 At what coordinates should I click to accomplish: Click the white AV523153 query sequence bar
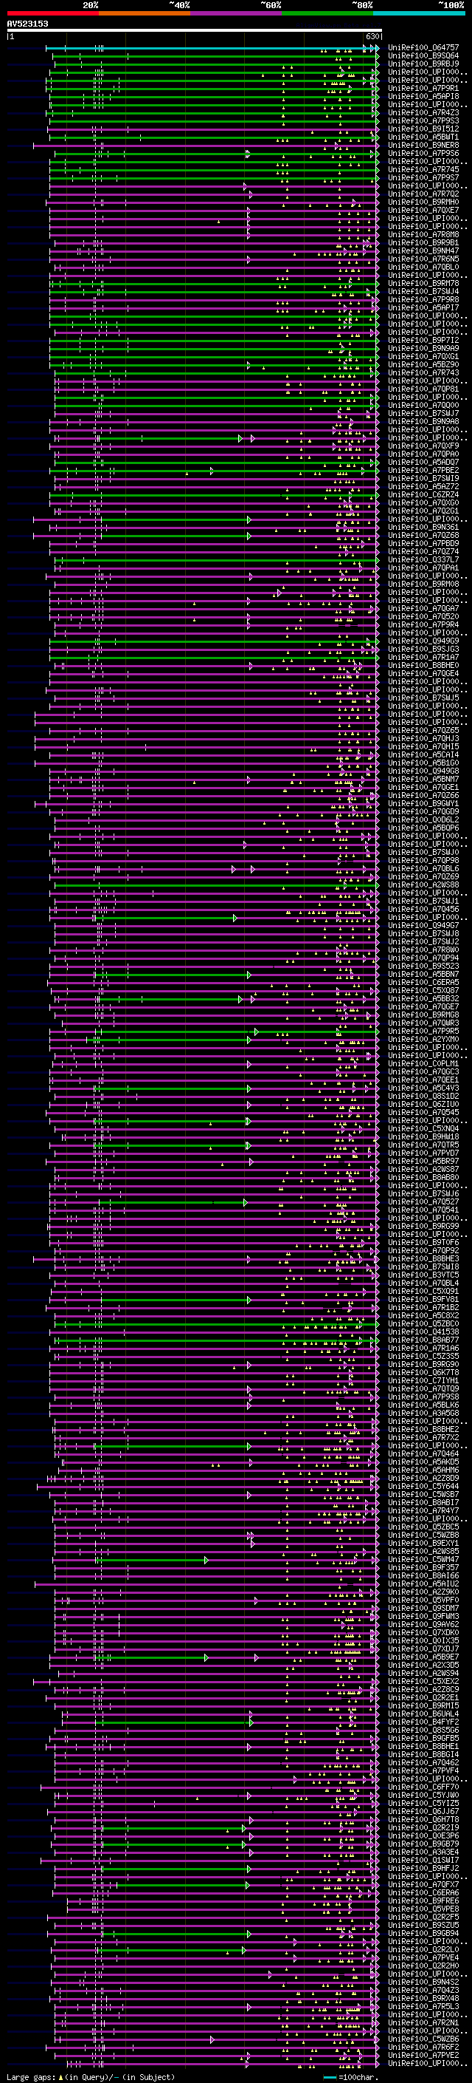[195, 31]
